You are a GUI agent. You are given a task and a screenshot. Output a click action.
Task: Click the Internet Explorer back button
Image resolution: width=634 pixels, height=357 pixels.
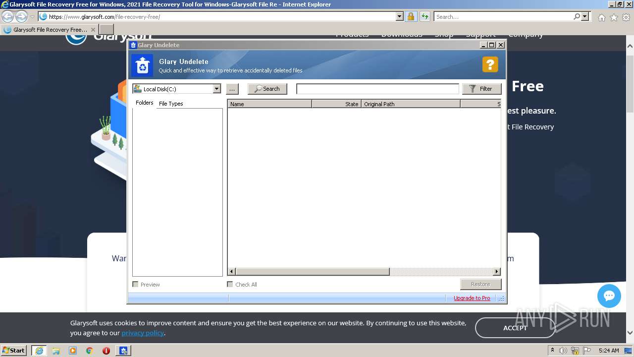coord(7,16)
